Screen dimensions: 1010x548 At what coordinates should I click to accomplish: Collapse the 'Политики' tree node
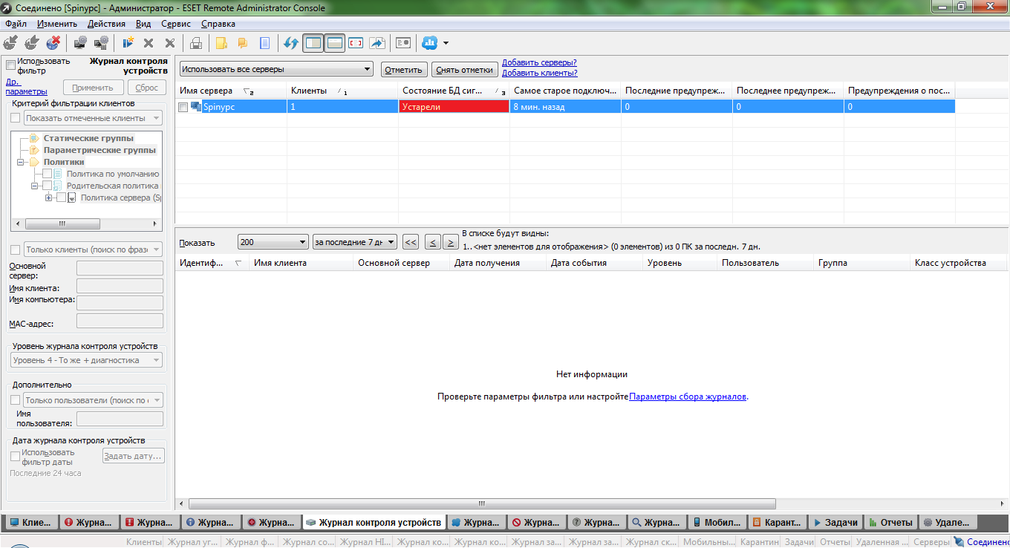[x=21, y=162]
